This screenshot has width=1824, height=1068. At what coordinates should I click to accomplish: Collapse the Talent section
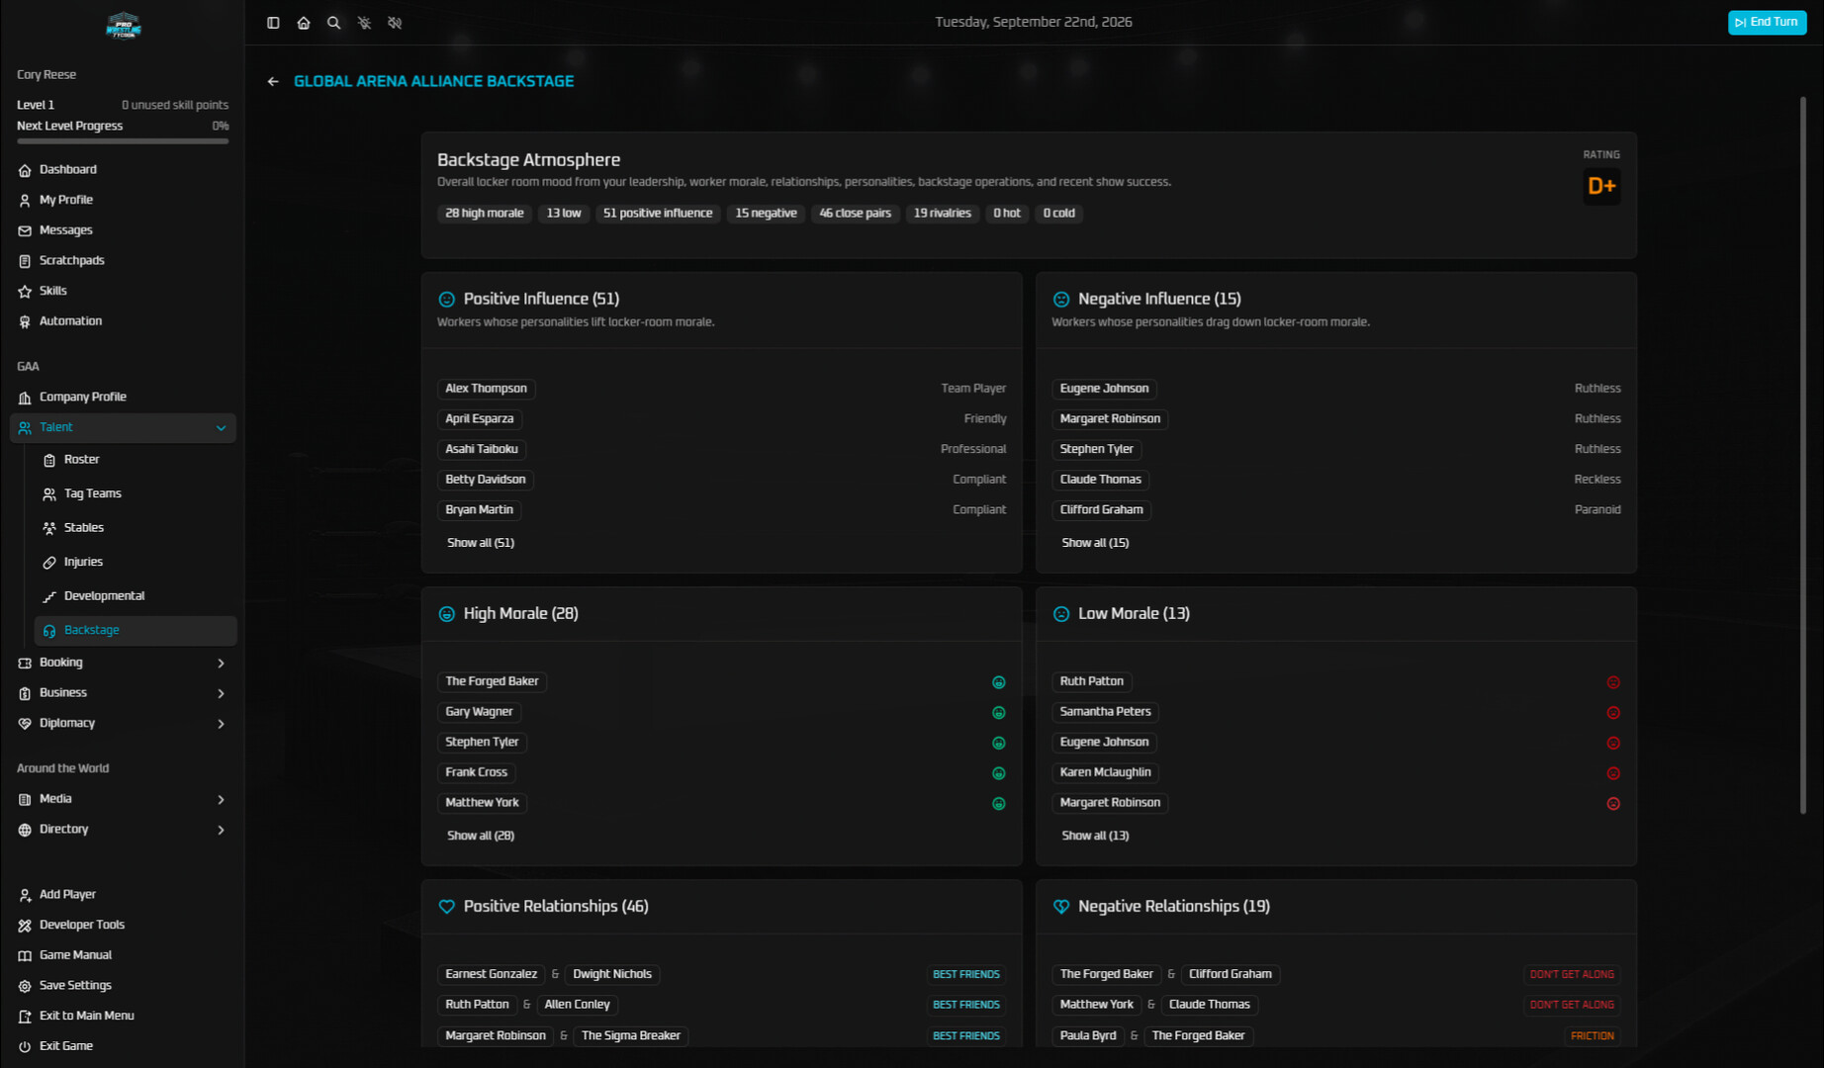[123, 428]
